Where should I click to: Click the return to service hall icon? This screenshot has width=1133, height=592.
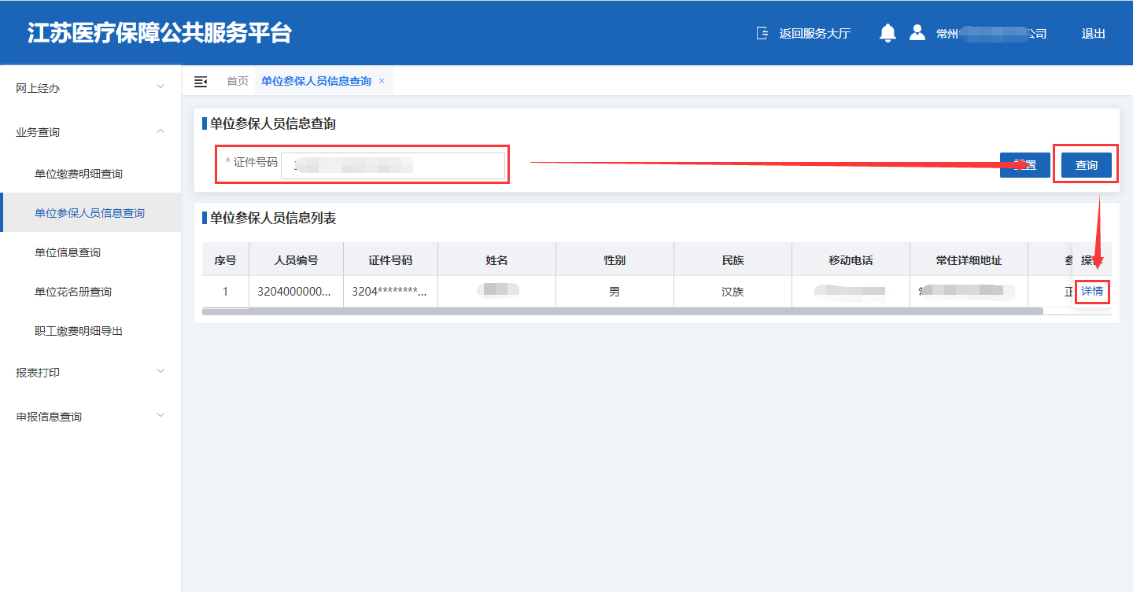pos(762,33)
